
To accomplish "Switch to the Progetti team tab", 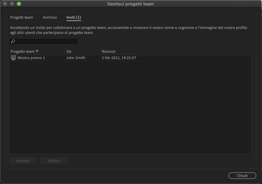I will pyautogui.click(x=21, y=17).
